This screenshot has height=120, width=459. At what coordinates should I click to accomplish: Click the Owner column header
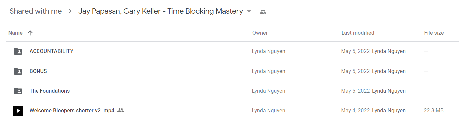[x=260, y=33]
